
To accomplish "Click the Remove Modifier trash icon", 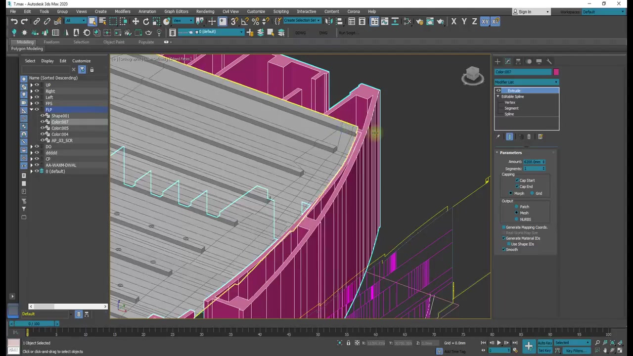I will (529, 136).
